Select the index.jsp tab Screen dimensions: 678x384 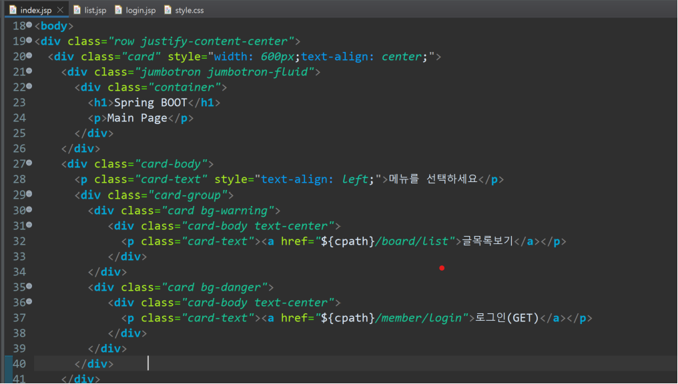tap(35, 10)
